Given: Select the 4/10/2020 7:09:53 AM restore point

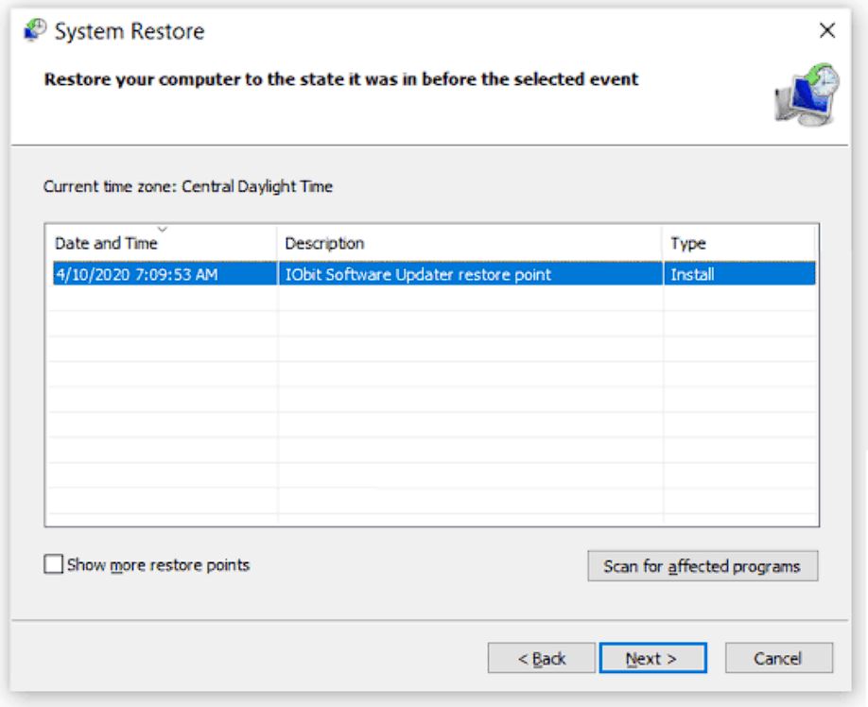Looking at the screenshot, I should coord(137,274).
